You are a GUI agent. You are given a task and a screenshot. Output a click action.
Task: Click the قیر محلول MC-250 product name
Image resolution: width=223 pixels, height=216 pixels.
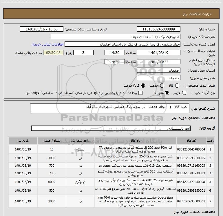pos(136,182)
